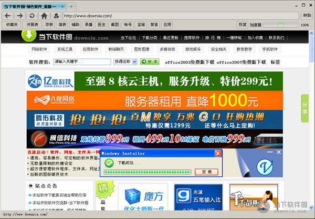Image resolution: width=315 pixels, height=219 pixels.
Task: Open the office2003免费版下载 link
Action: [x=190, y=62]
